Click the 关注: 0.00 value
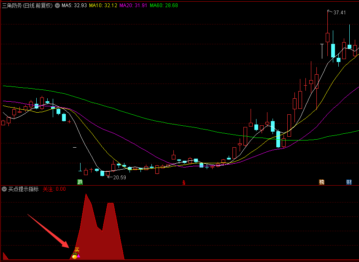359x262 pixels. (54, 189)
